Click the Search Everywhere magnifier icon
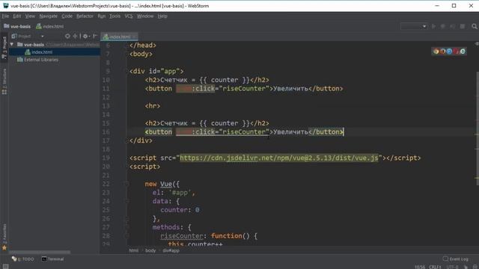The image size is (479, 269). pyautogui.click(x=474, y=27)
